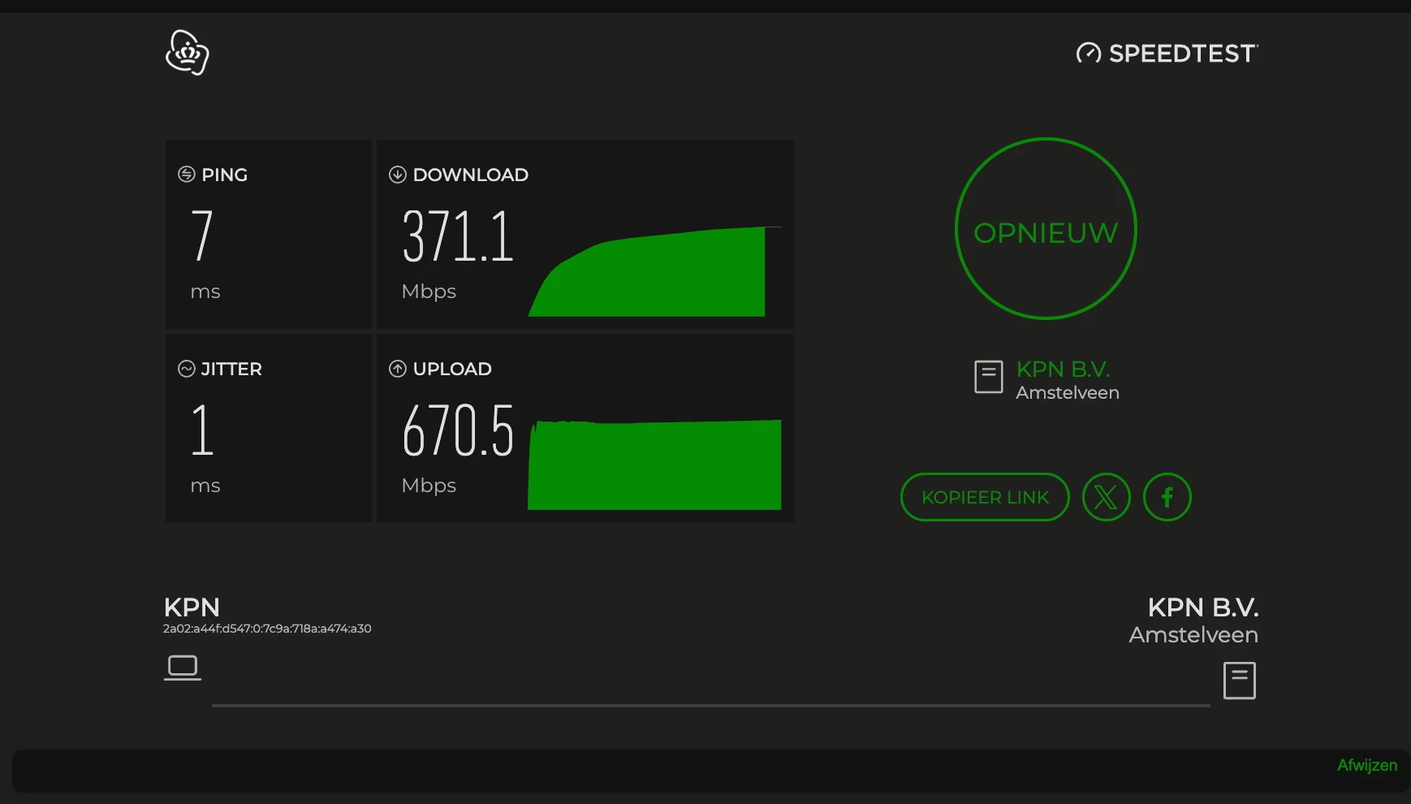Select the IPv6 address text

coord(267,629)
